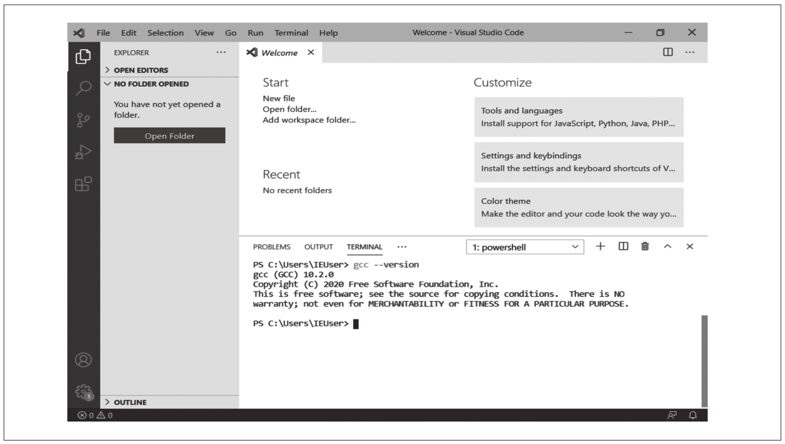Select the Welcome editor tab

tap(280, 52)
